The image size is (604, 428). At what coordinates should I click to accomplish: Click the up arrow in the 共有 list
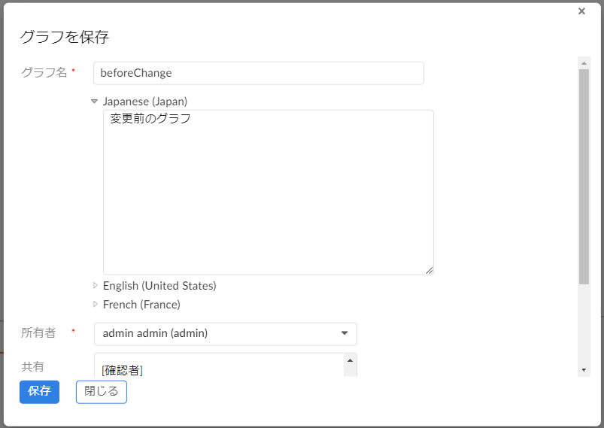tap(351, 360)
